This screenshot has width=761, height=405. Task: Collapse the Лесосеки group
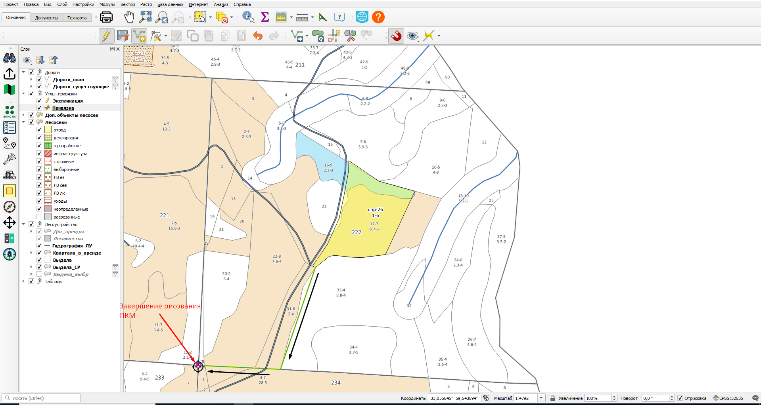pyautogui.click(x=23, y=122)
